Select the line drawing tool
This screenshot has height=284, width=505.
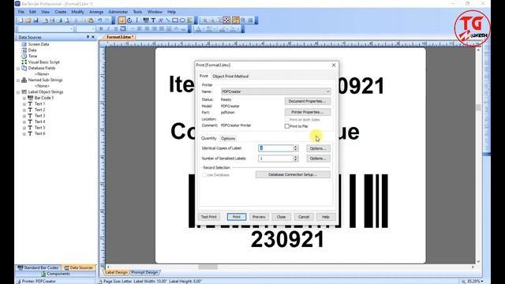[x=167, y=21]
